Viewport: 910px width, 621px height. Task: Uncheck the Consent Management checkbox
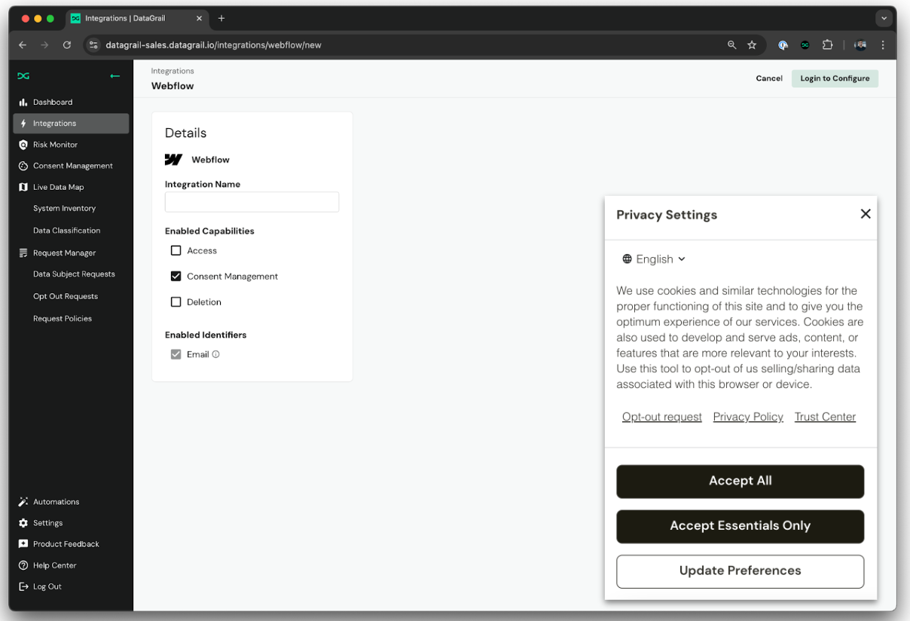tap(176, 277)
